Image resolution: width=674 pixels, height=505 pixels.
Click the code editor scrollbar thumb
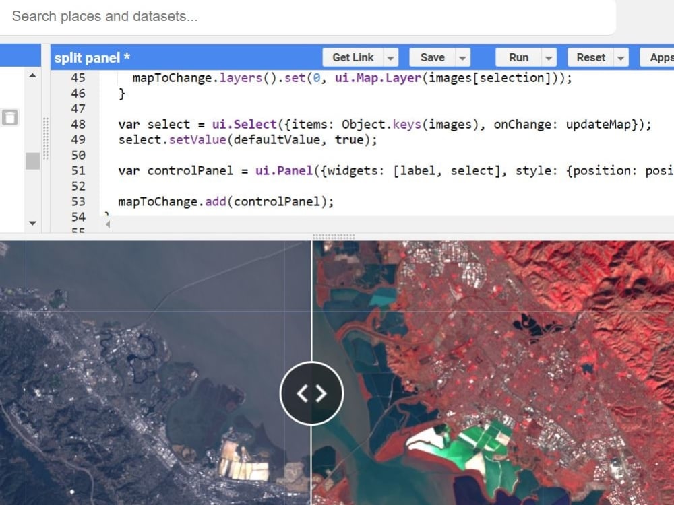click(32, 162)
